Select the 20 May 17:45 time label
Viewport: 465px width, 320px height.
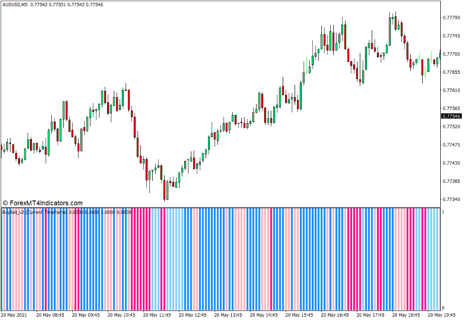point(371,315)
